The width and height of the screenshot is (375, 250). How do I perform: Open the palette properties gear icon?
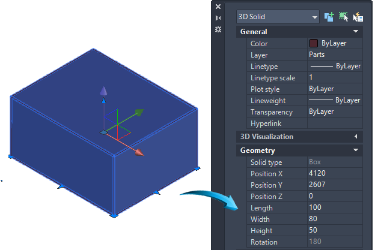pyautogui.click(x=218, y=29)
